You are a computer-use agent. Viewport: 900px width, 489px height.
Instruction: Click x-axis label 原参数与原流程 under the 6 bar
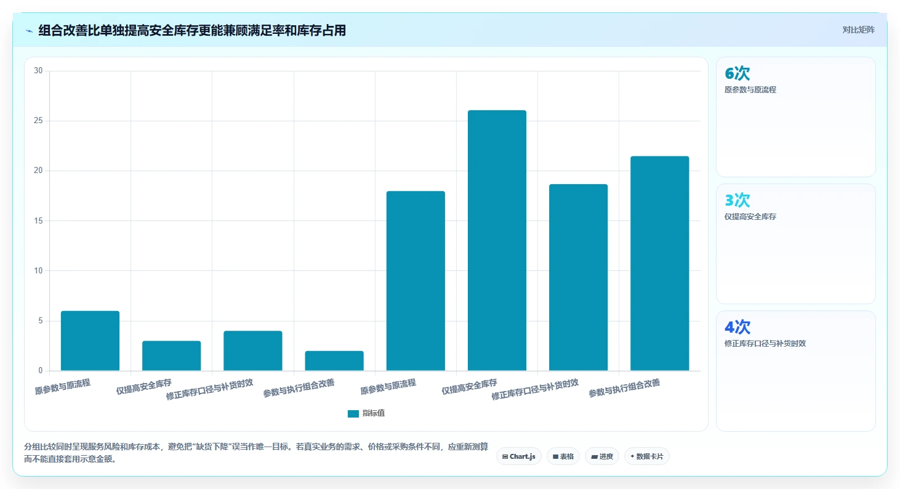(x=63, y=387)
